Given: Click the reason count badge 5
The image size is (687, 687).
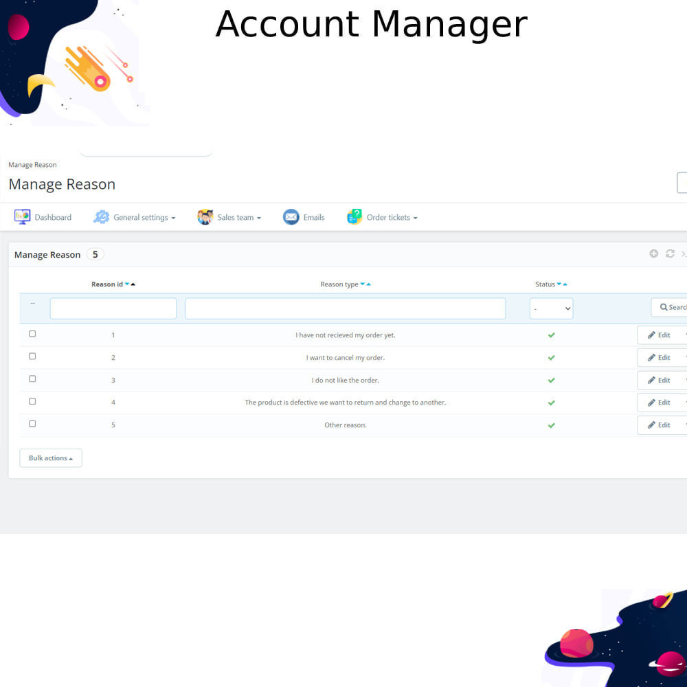Looking at the screenshot, I should (95, 255).
